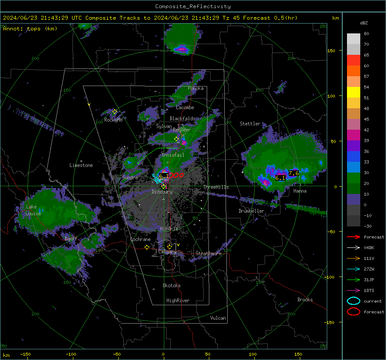Image resolution: width=386 pixels, height=360 pixels.
Task: Pick the blue 33-36 dBZ swatch
Action: (353, 156)
